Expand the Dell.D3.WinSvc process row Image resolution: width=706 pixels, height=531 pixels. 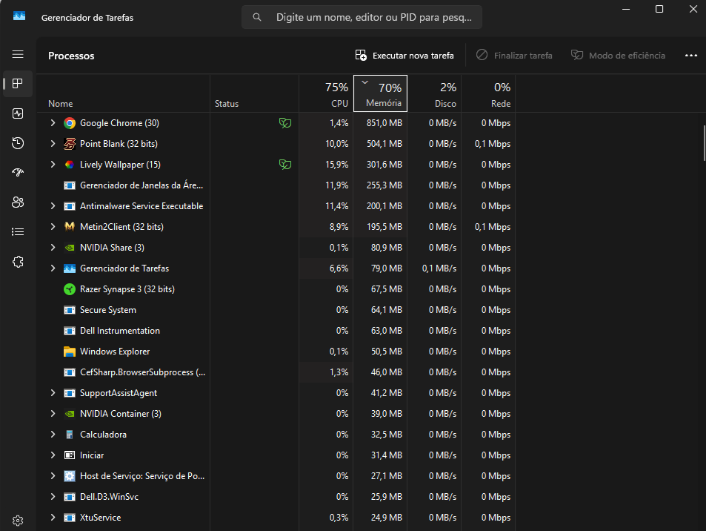click(x=53, y=497)
